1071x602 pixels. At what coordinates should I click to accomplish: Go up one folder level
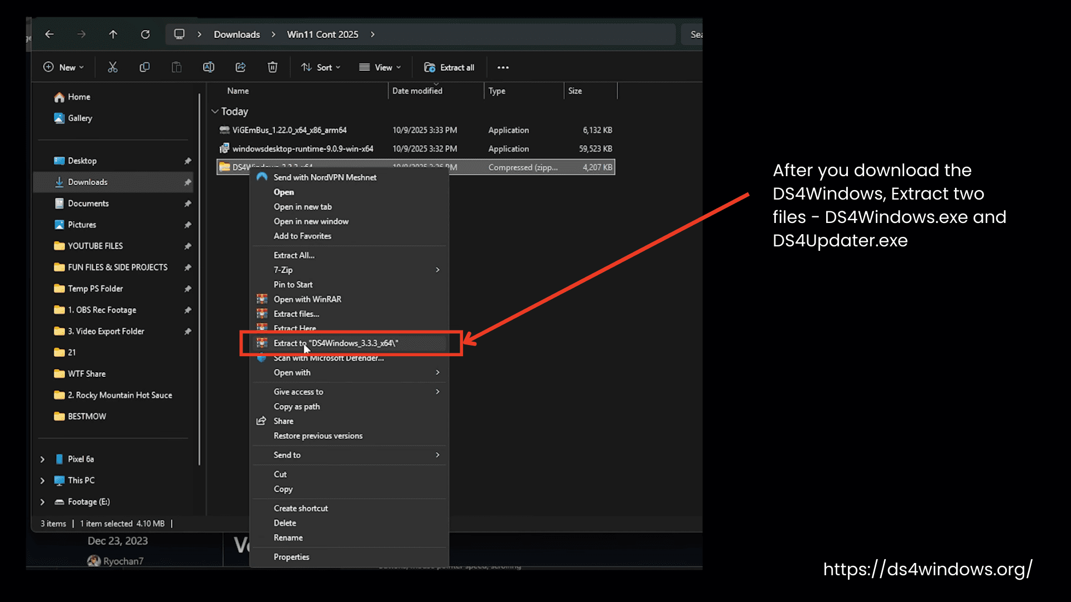point(113,35)
